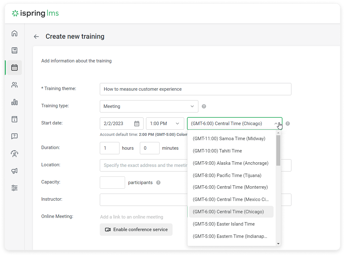This screenshot has width=345, height=256.
Task: Click the help icon next to Training type
Action: coord(204,106)
